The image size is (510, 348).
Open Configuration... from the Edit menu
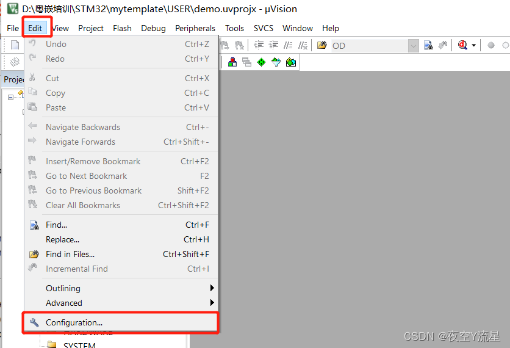tap(121, 322)
